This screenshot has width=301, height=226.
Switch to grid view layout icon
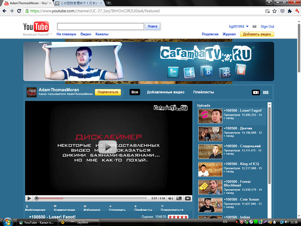pyautogui.click(x=266, y=92)
